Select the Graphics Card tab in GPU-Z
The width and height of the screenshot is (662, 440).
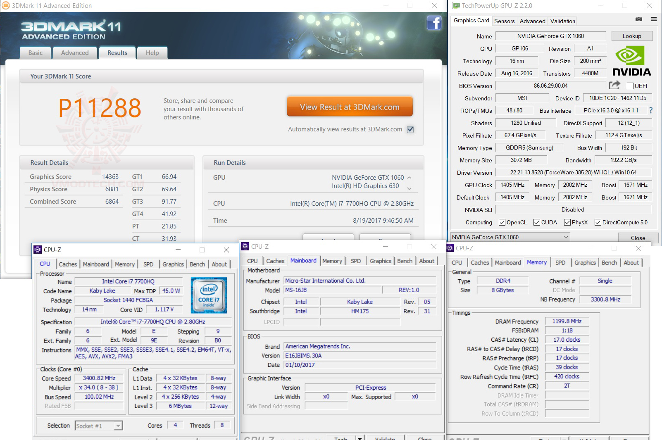471,20
